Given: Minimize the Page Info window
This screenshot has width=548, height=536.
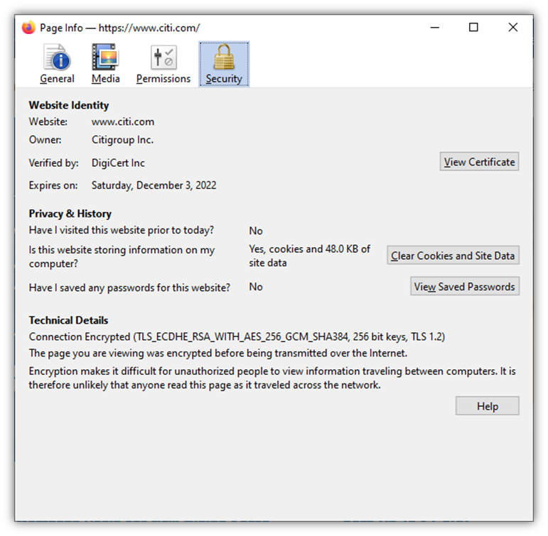Looking at the screenshot, I should [435, 27].
